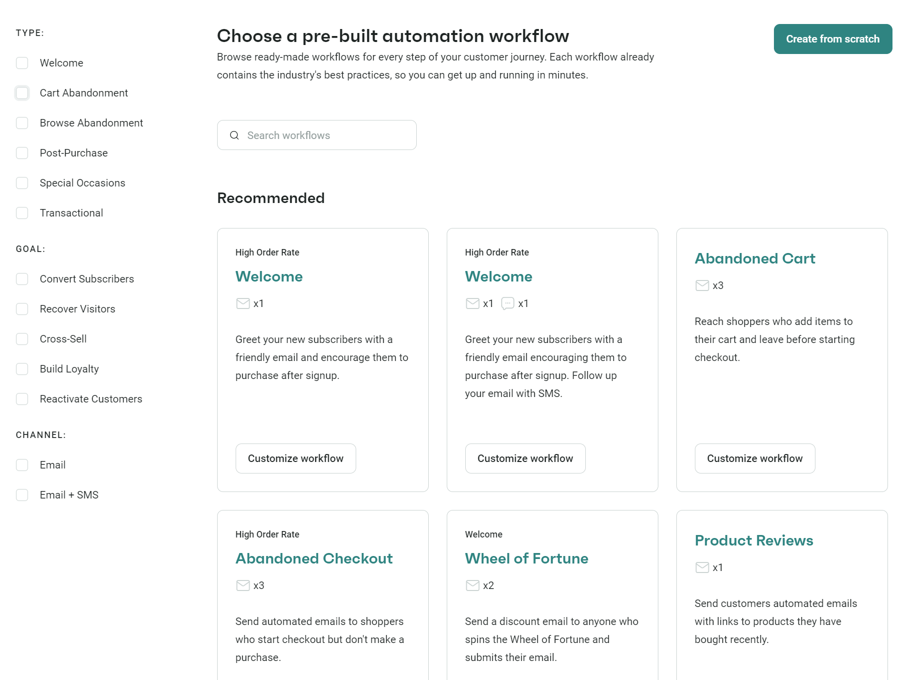The height and width of the screenshot is (680, 905).
Task: Click the Create from scratch button
Action: click(x=832, y=38)
